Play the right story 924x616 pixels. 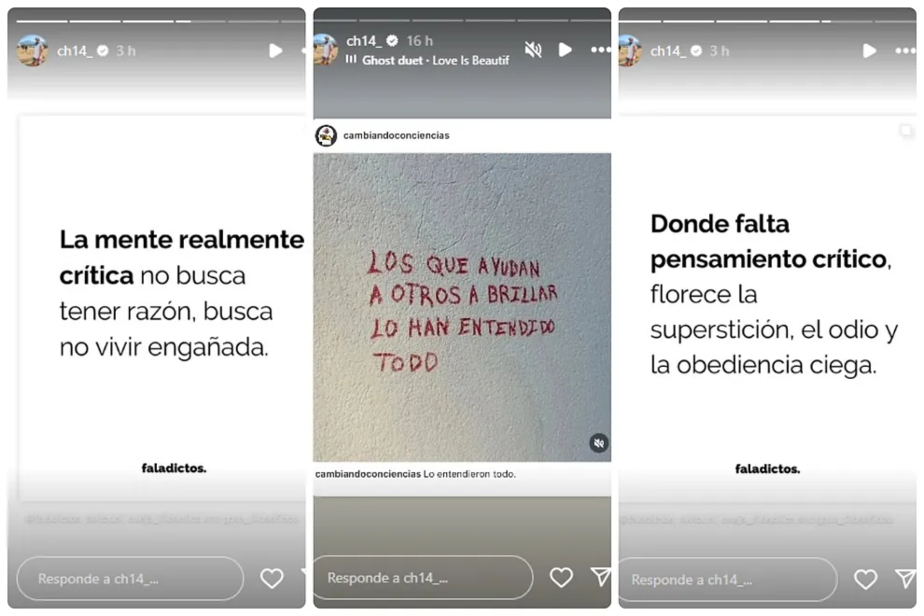(x=869, y=50)
